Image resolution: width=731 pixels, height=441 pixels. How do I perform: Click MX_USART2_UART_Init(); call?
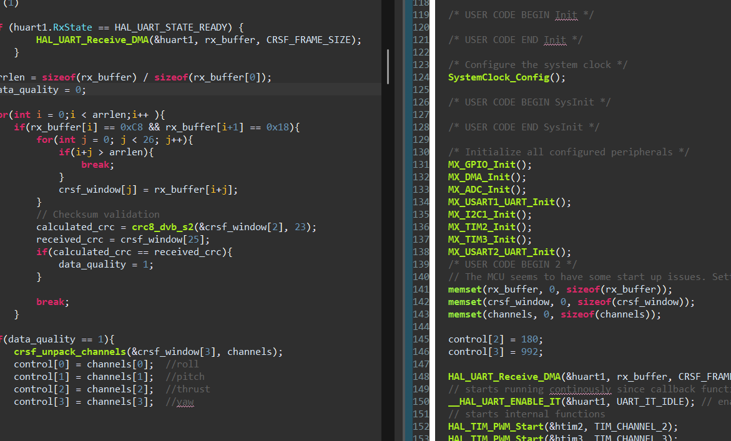(509, 252)
